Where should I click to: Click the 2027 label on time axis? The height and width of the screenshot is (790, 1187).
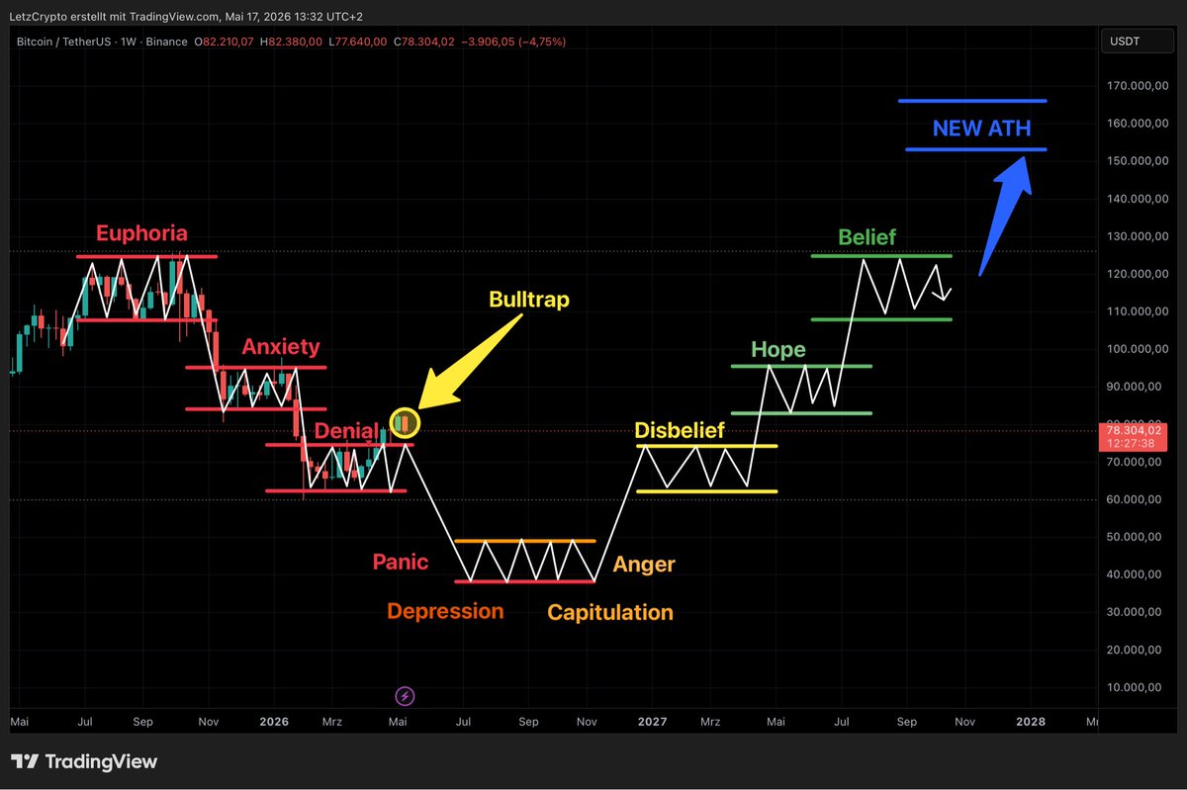point(652,723)
